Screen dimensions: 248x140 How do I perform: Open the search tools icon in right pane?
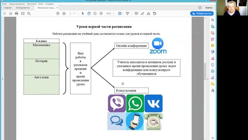click(x=213, y=20)
